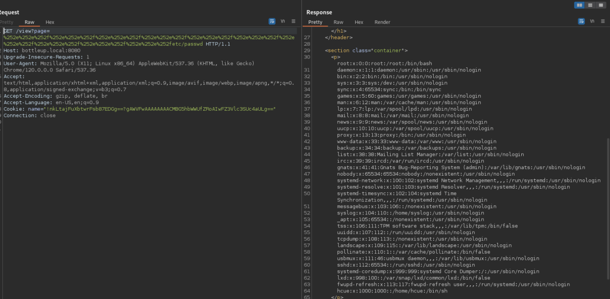Screen dimensions: 610x299
Task: Switch Request view to Hex tab
Action: 49,22
